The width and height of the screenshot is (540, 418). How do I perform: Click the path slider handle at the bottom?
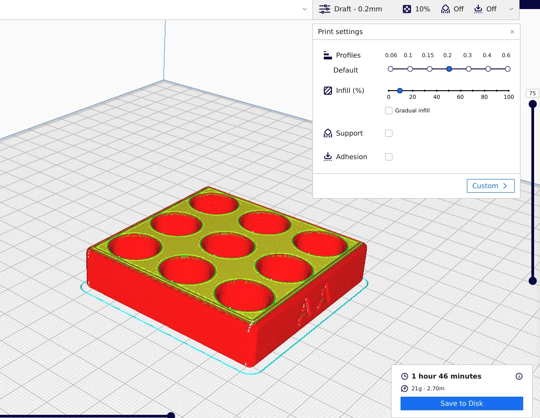(171, 416)
